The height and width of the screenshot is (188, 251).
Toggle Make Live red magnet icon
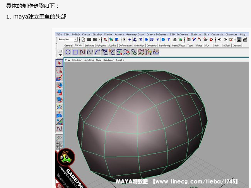coord(211,39)
